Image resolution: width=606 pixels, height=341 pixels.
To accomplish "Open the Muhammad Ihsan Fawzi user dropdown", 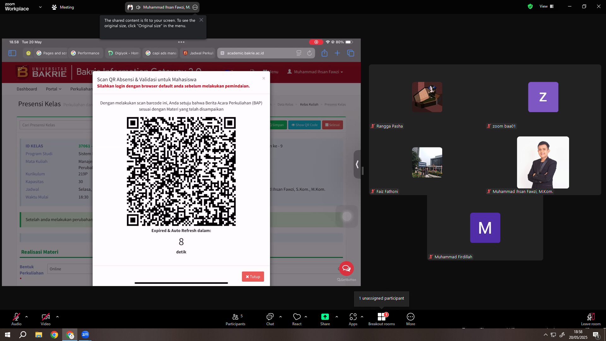I will [315, 72].
